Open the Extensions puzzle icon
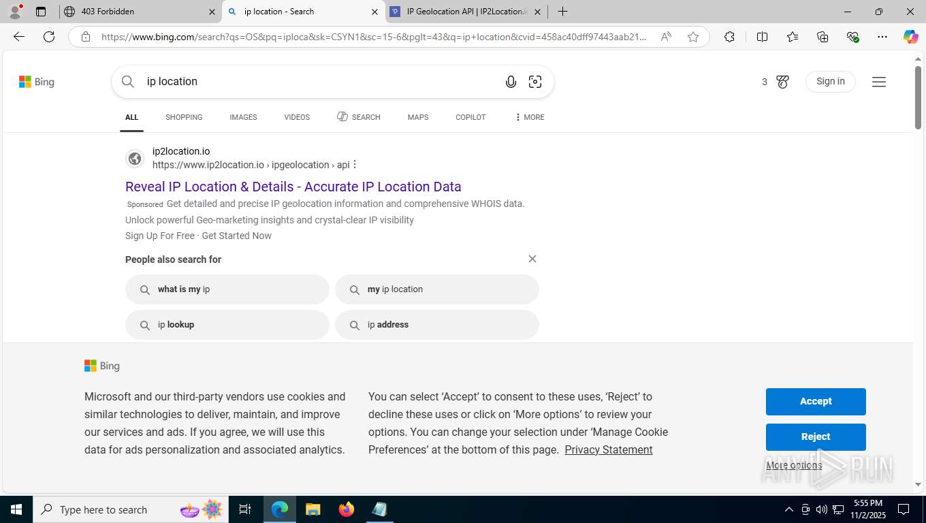926x523 pixels. pyautogui.click(x=729, y=37)
